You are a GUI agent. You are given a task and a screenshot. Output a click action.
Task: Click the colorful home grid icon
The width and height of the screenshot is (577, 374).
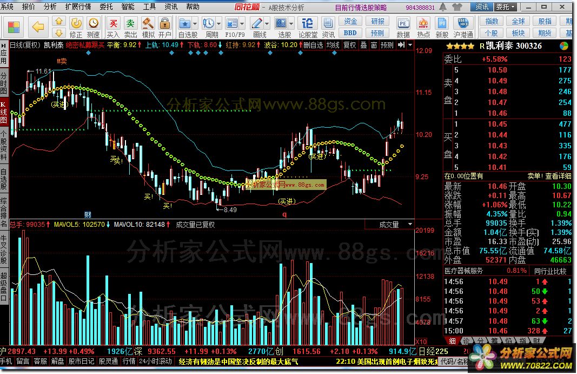14,27
